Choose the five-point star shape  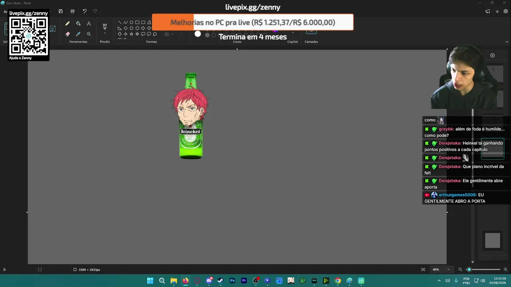click(131, 34)
